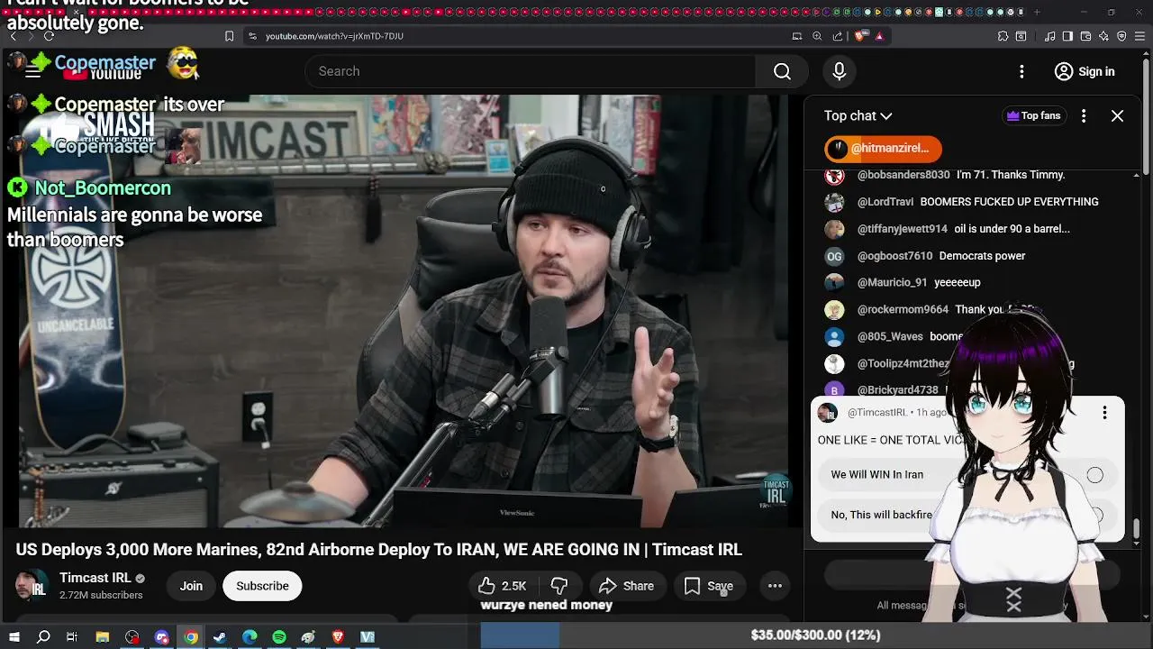Viewport: 1153px width, 649px height.
Task: Launch File Explorer from taskbar
Action: 103,636
